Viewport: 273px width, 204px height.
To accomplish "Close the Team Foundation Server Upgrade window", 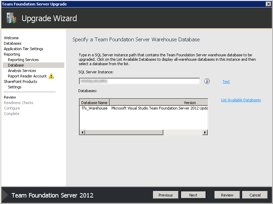I will (269, 4).
